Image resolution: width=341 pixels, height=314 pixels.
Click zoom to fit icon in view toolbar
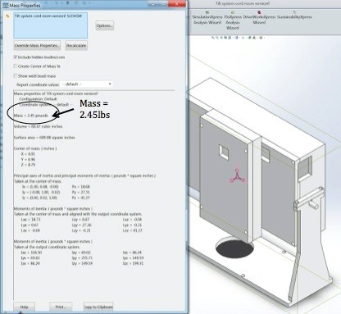(213, 38)
